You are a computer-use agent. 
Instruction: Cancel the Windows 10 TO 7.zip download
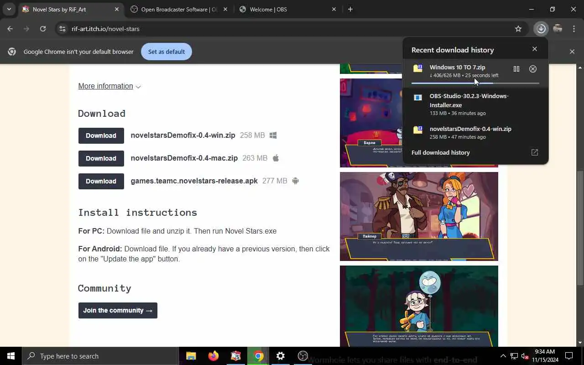(x=533, y=69)
